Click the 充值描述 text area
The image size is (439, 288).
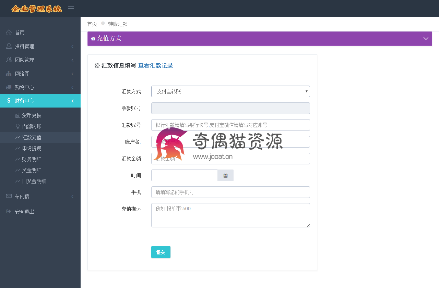point(230,215)
